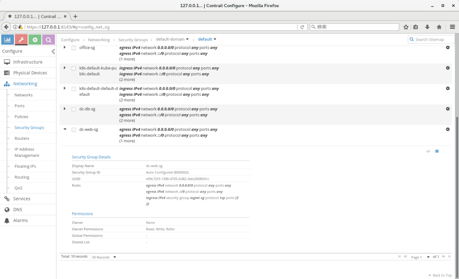Go to Ports page
Screen dimensions: 459x279
(19, 106)
